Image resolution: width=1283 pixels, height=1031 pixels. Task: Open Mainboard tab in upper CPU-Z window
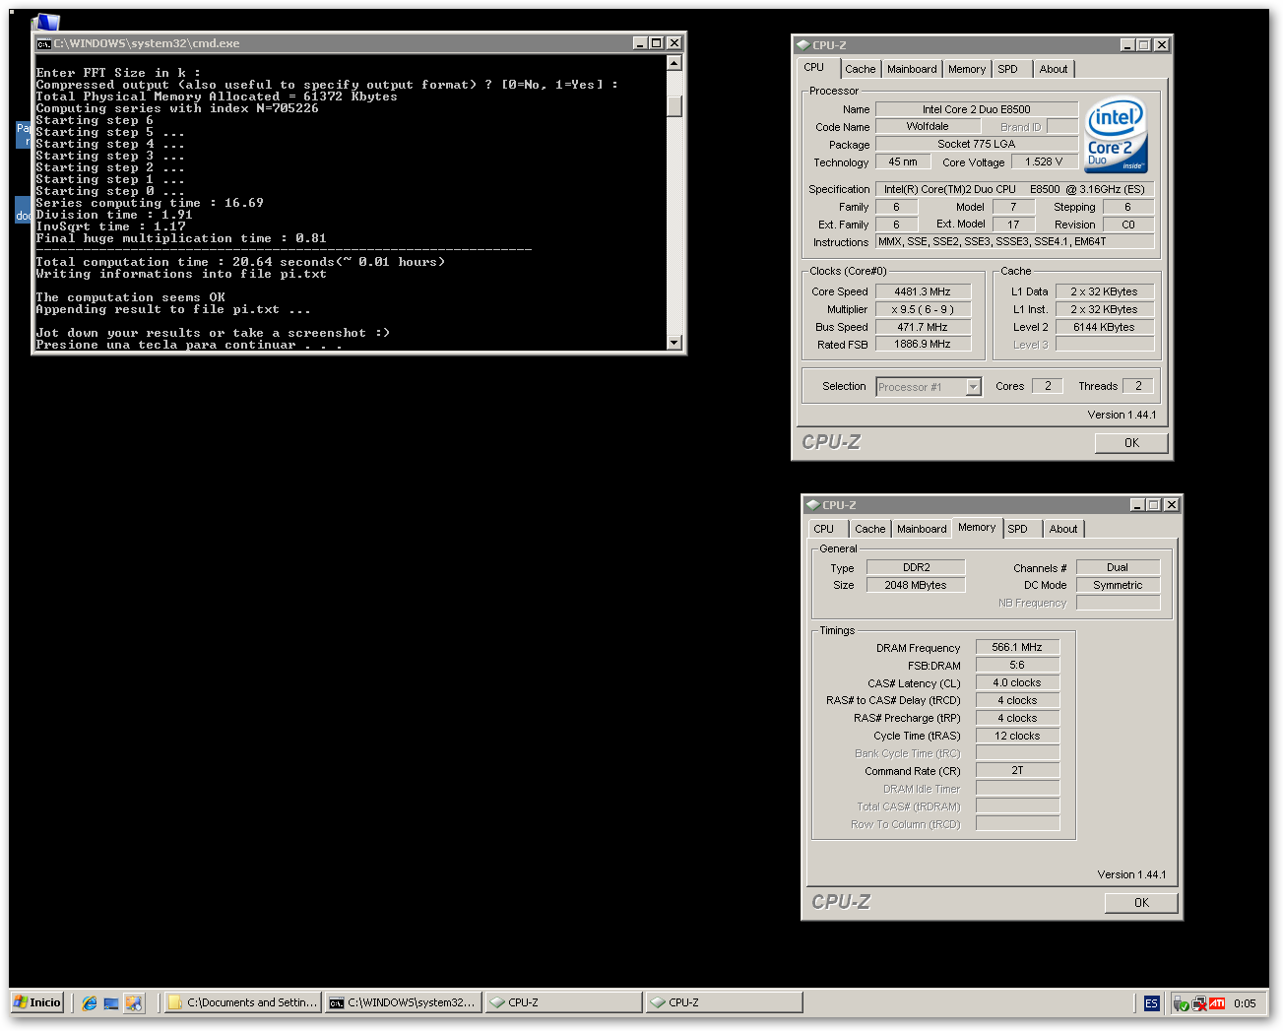tap(912, 69)
